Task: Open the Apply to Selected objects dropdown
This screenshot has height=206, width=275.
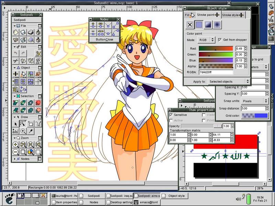Action: 229,81
